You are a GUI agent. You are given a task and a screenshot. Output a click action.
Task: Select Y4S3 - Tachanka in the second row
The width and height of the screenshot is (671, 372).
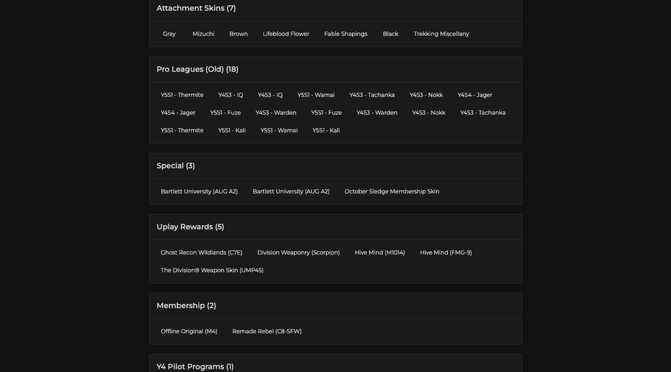[x=483, y=113]
